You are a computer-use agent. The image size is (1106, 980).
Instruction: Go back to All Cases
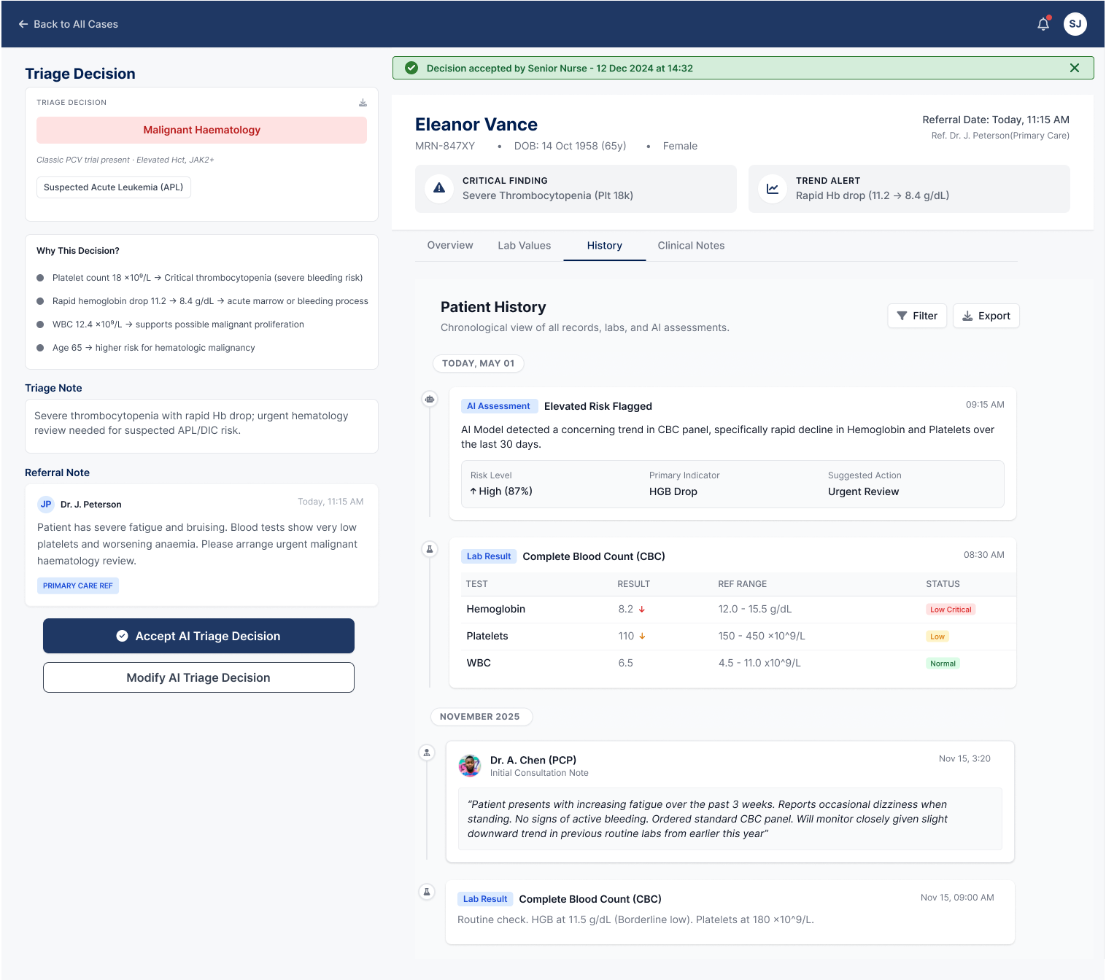tap(68, 24)
